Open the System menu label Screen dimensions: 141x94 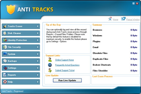pos(11,54)
